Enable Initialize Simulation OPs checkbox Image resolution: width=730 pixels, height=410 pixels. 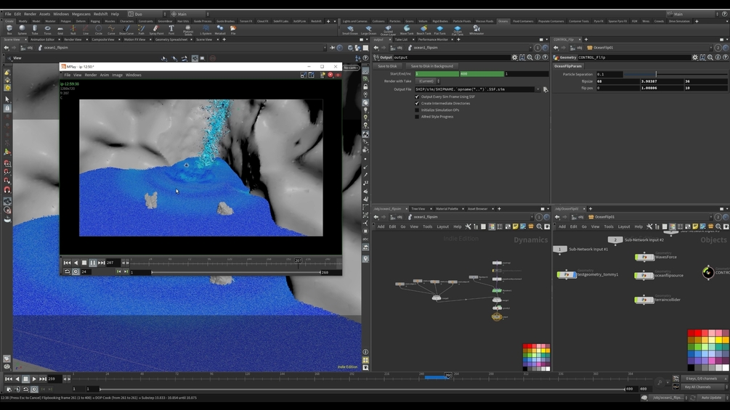point(417,110)
